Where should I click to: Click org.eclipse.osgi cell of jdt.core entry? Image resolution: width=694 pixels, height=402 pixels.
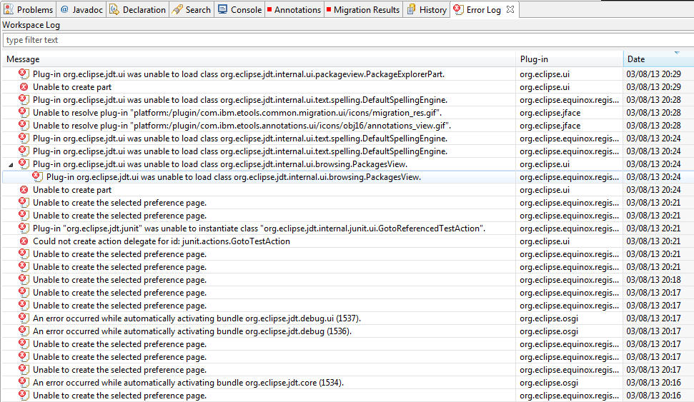point(549,383)
